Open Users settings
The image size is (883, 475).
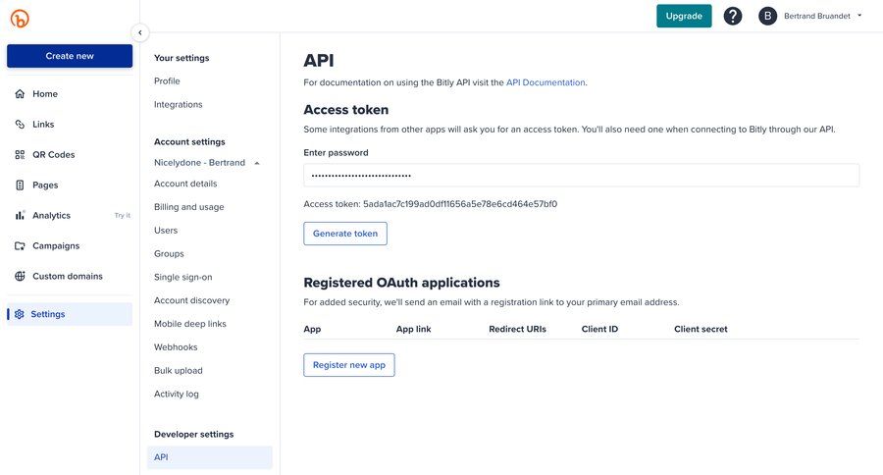pyautogui.click(x=166, y=231)
